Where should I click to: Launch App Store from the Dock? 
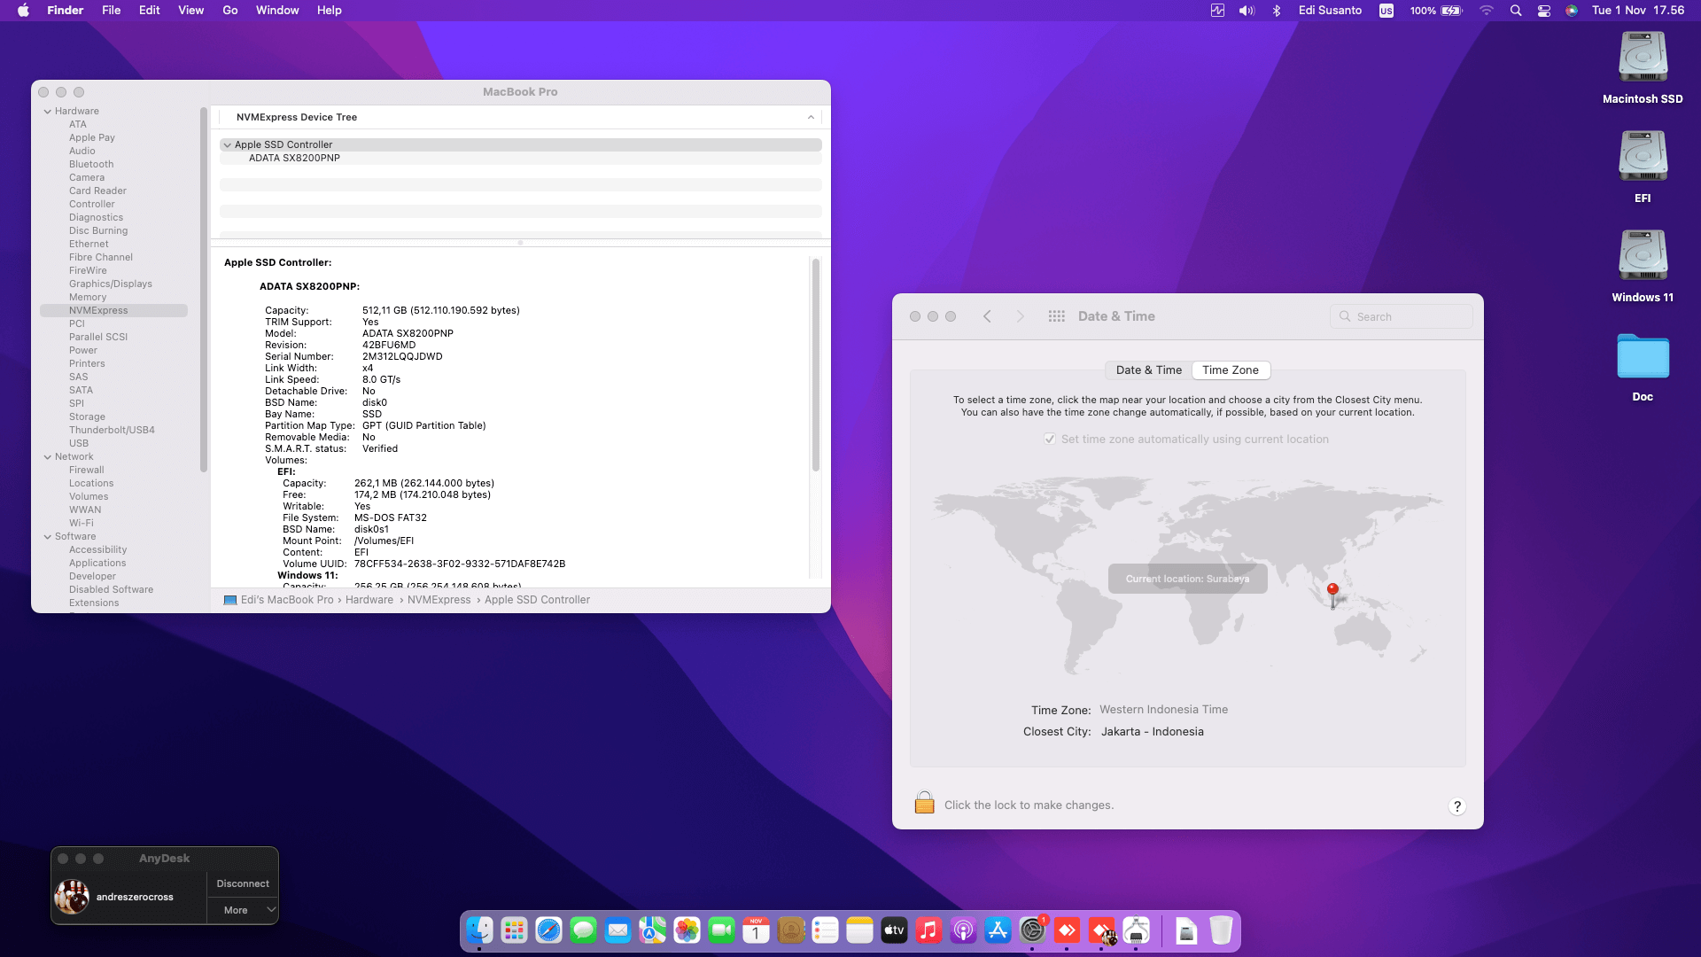click(x=998, y=930)
